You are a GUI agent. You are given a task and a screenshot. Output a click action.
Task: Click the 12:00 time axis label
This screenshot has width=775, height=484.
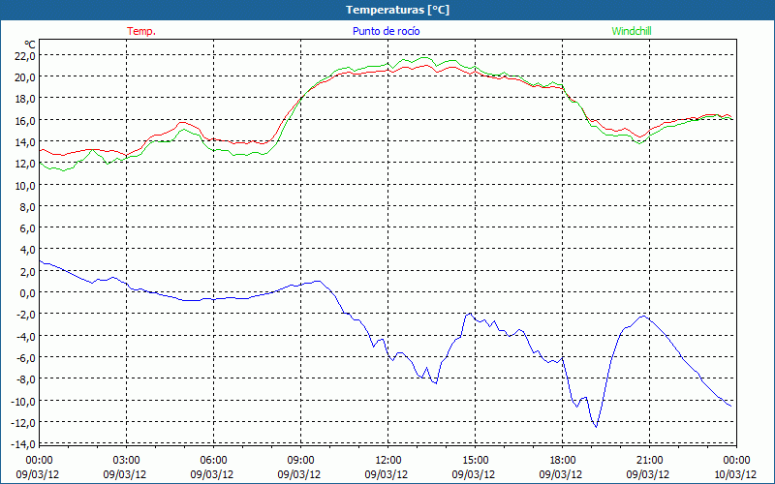click(x=388, y=461)
